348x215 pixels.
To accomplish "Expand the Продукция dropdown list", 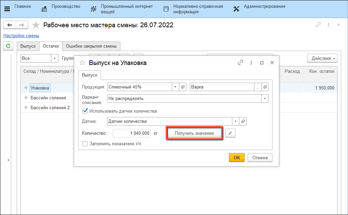I will [176, 87].
